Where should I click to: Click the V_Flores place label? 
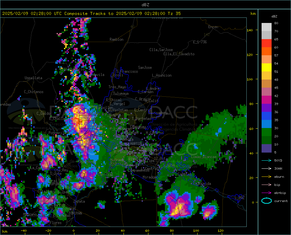(x=54, y=223)
